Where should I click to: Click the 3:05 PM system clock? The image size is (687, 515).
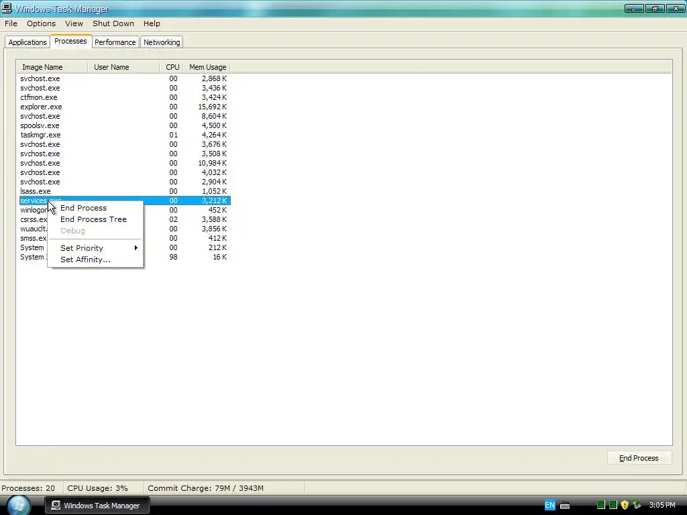pyautogui.click(x=662, y=505)
